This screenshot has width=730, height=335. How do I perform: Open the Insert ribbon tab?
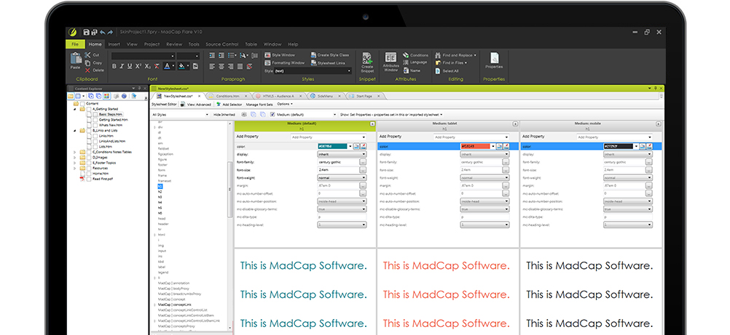tap(114, 44)
